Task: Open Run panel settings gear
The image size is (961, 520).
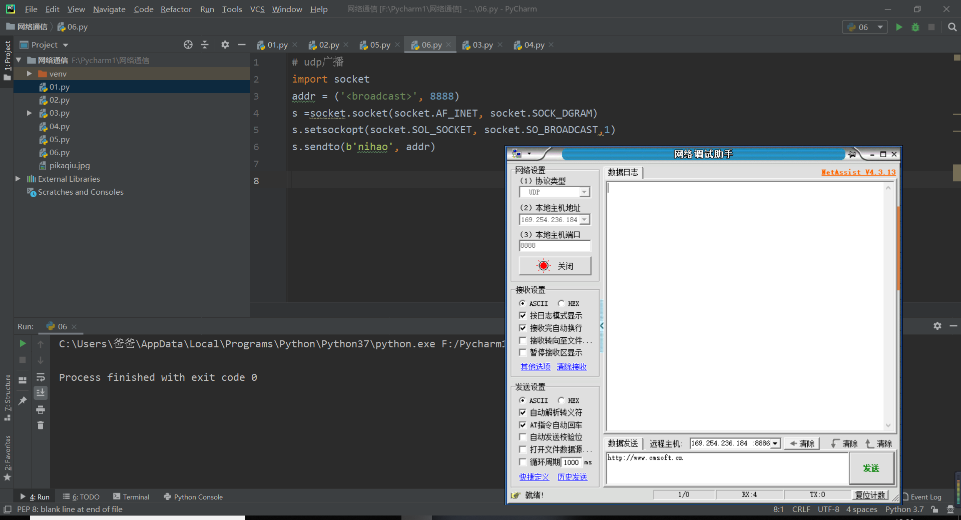Action: (937, 326)
